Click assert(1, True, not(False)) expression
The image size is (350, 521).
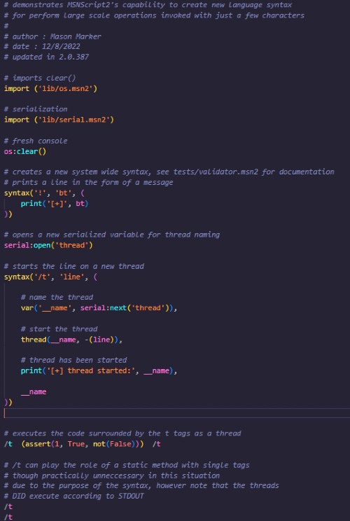click(83, 444)
